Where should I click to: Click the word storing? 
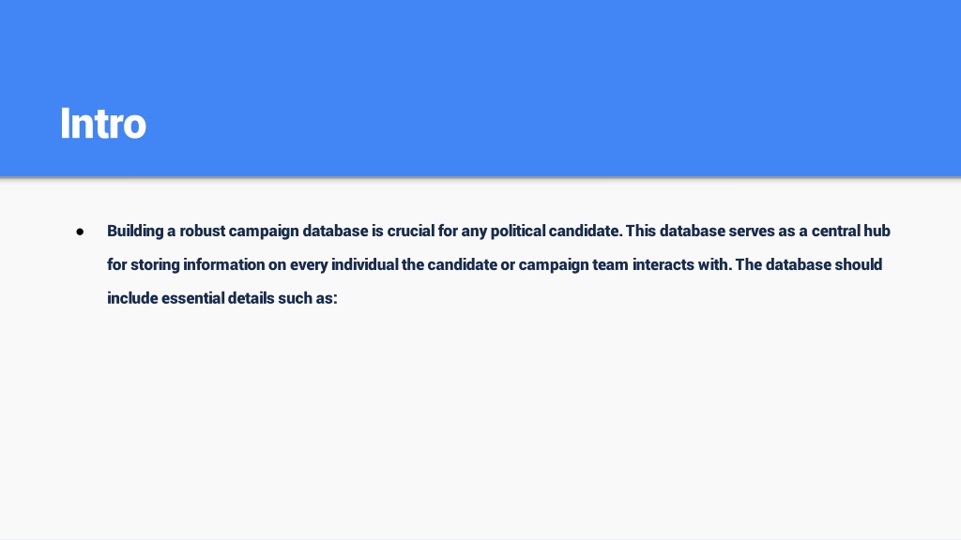155,265
